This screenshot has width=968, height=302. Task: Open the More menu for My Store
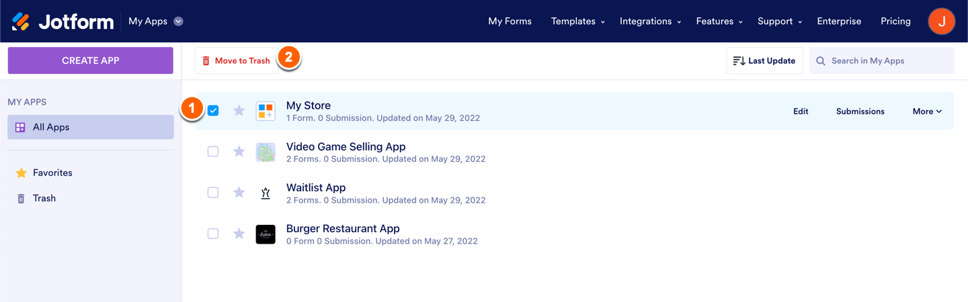[927, 111]
